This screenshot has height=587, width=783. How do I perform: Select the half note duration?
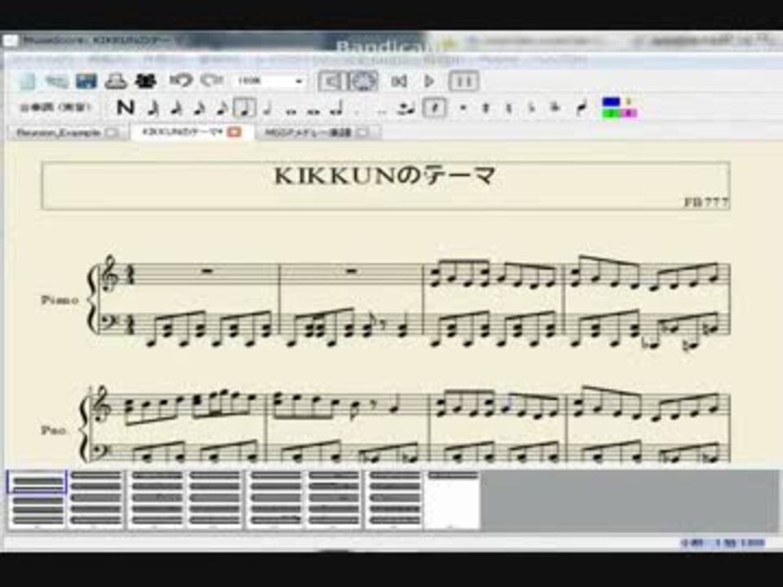tap(268, 108)
